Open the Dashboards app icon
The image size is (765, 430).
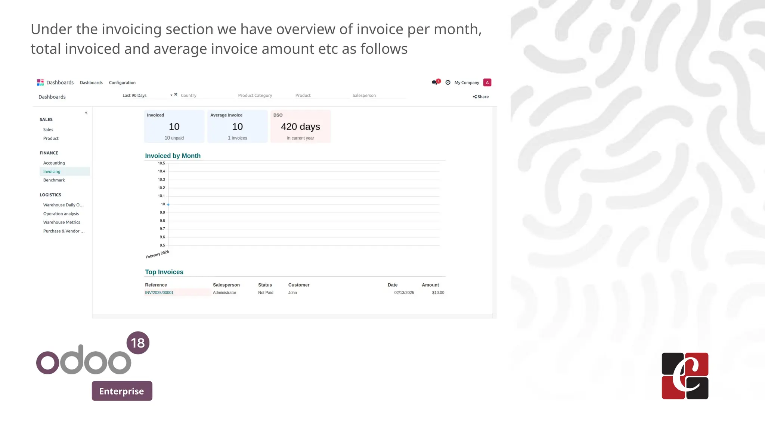coord(40,82)
